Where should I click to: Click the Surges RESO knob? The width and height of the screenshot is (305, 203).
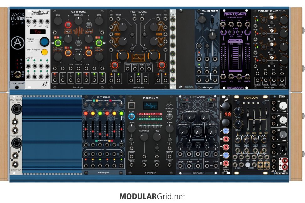click(x=212, y=36)
